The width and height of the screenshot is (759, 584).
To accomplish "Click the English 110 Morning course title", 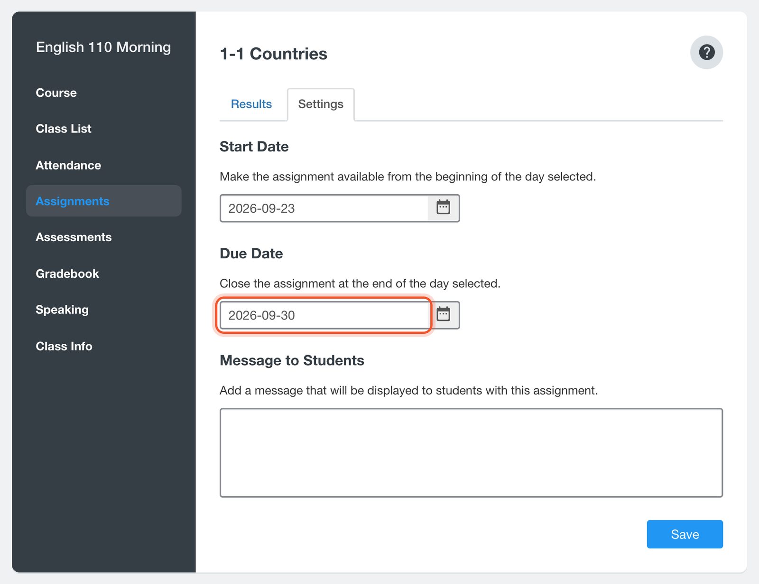I will coord(103,47).
